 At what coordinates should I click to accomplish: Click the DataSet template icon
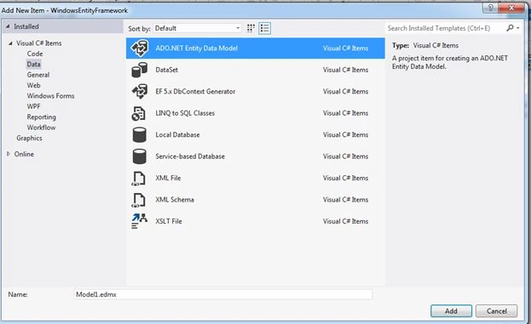point(139,70)
